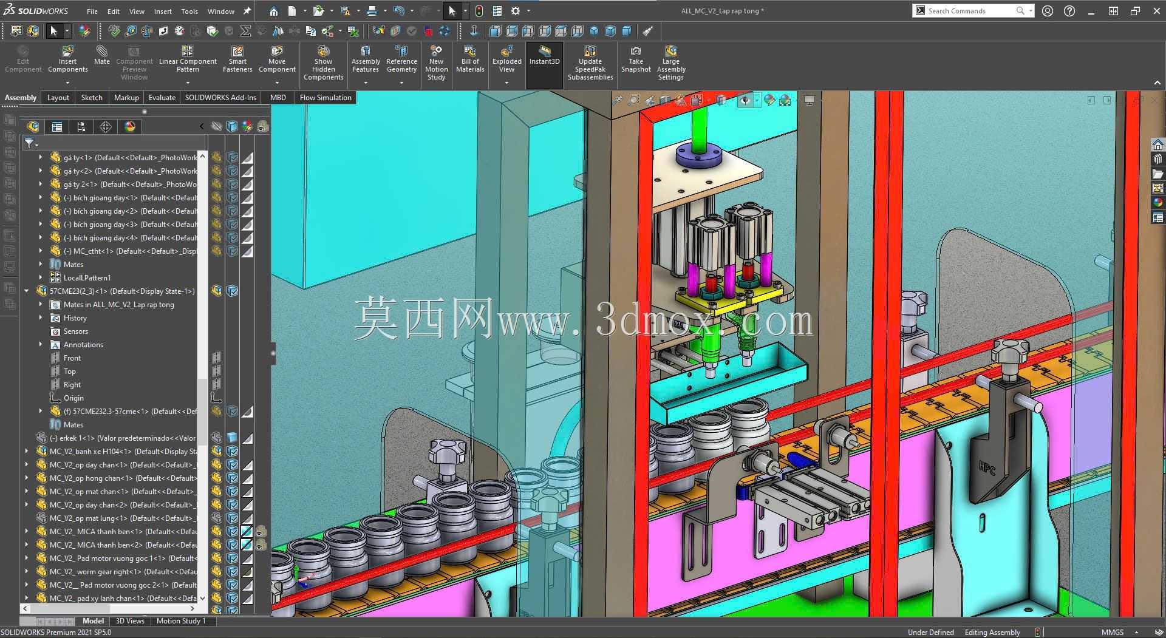This screenshot has width=1166, height=638.
Task: Click Take Snapshot tool
Action: [636, 58]
